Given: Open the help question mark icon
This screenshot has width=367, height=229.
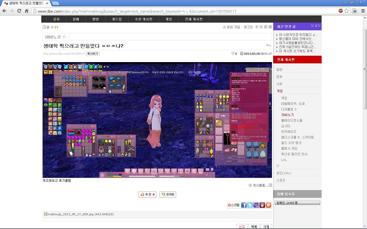Looking at the screenshot, I should coord(256,27).
